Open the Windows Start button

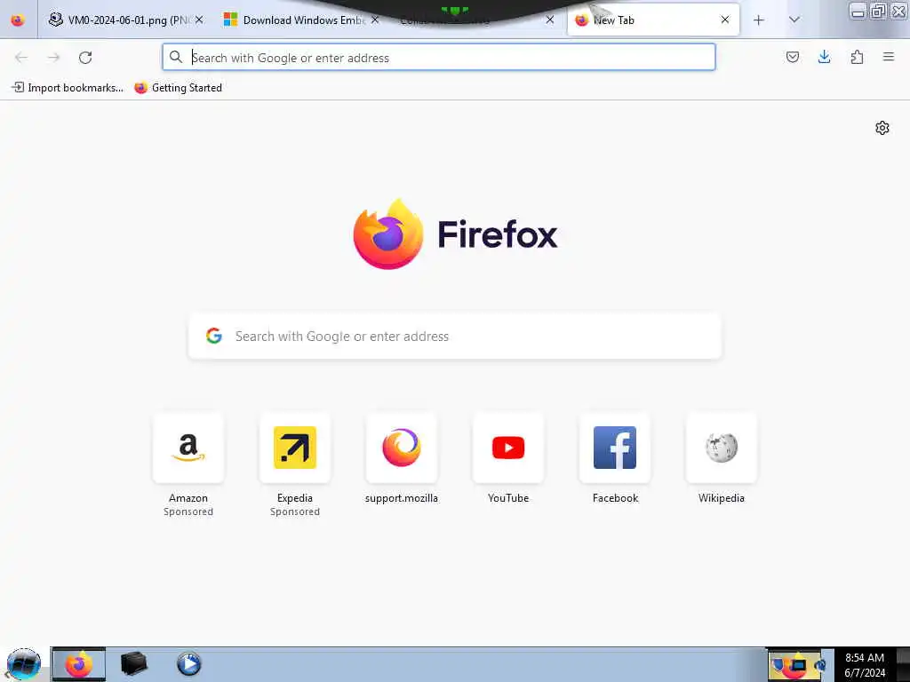(x=24, y=664)
